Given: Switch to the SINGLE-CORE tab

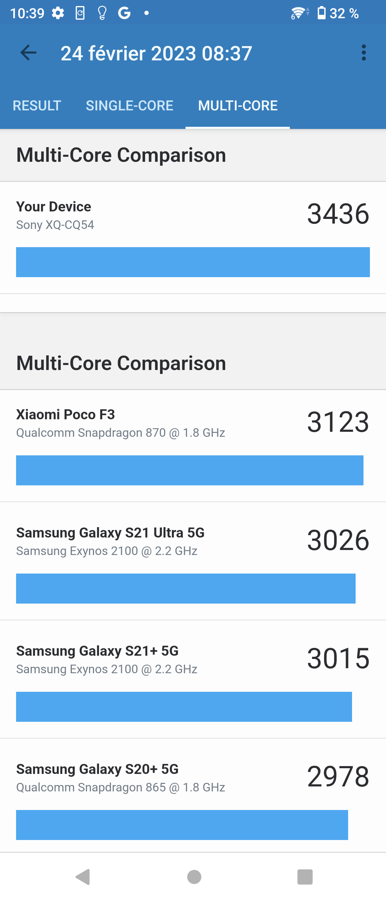Looking at the screenshot, I should (x=129, y=106).
